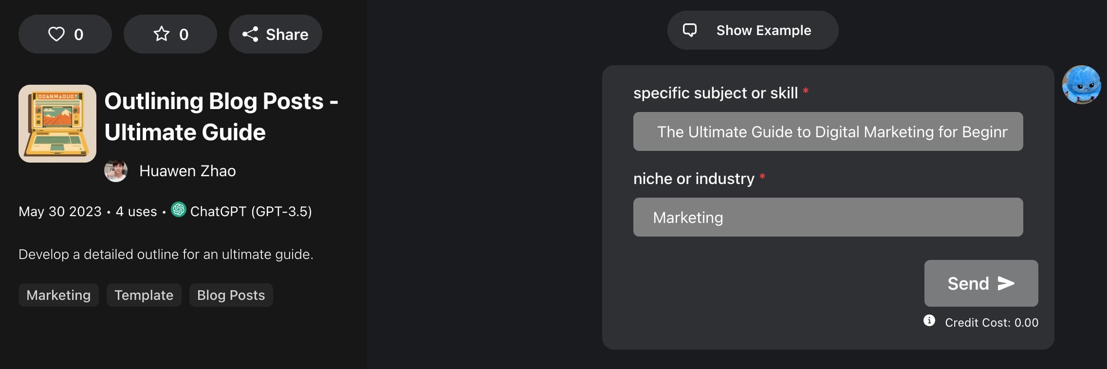Focus the niche or industry field

tap(828, 217)
